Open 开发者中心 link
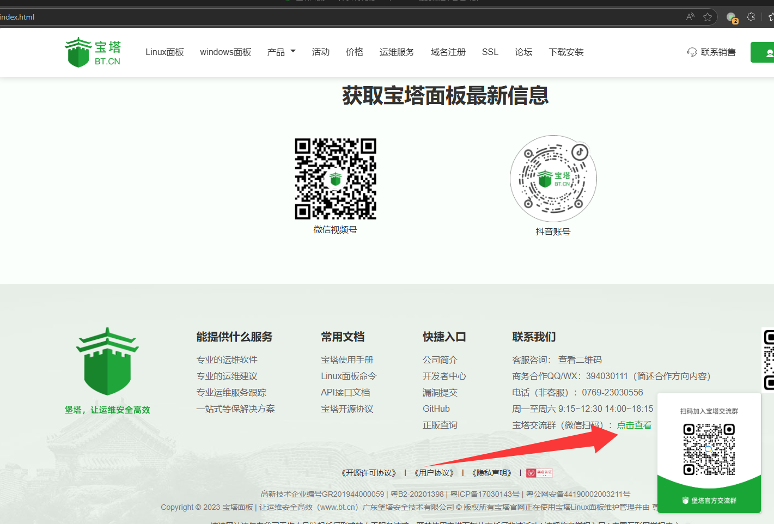Viewport: 774px width, 524px height. tap(444, 376)
